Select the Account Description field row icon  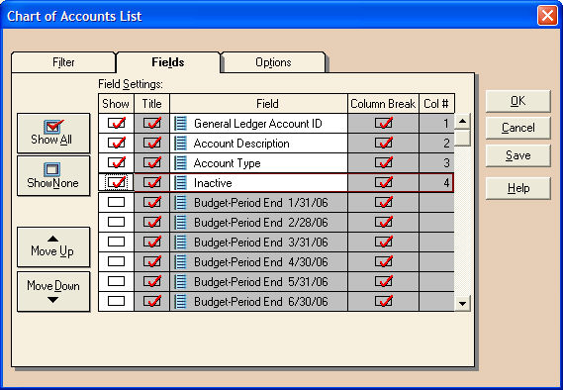(x=180, y=144)
